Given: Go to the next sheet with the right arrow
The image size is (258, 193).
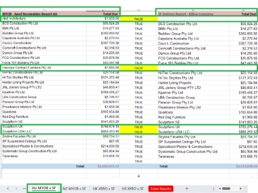Looking at the screenshot, I should 16,189.
